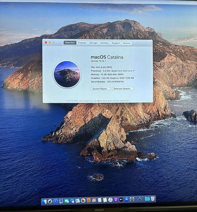
Task: Open the Licence Agreement link
Action: pyautogui.click(x=121, y=101)
